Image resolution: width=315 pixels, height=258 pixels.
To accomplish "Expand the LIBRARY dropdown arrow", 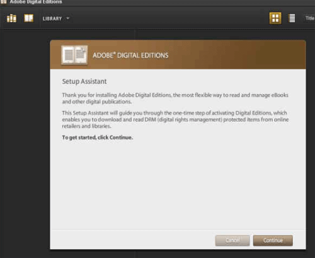I will [68, 18].
